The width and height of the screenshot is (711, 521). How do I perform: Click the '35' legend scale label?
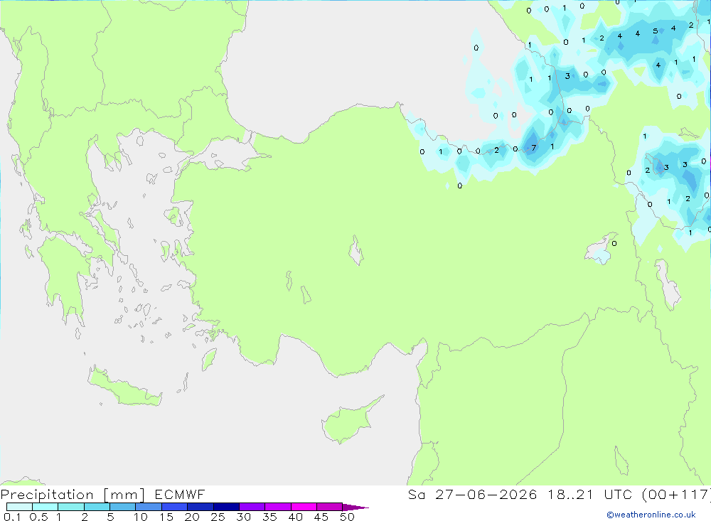pyautogui.click(x=269, y=517)
